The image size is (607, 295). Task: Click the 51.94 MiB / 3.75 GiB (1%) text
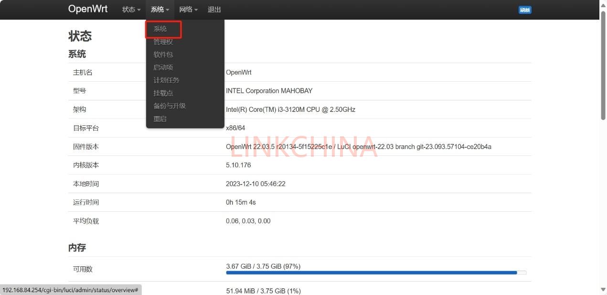264,291
